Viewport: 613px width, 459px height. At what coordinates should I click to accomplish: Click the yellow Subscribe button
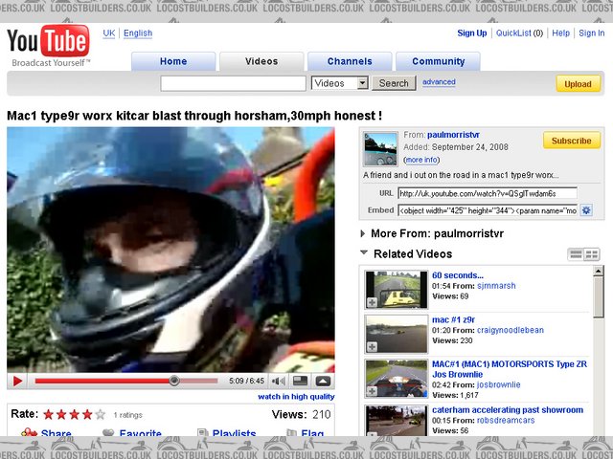[x=572, y=141]
